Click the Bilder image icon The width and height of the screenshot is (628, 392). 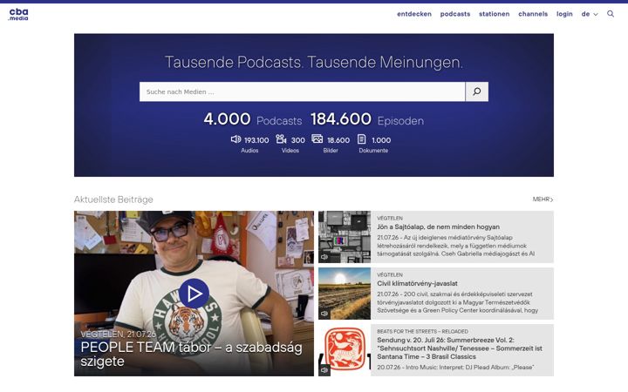click(317, 139)
